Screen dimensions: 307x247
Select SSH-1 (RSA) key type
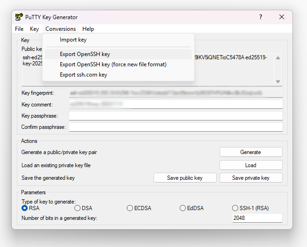(x=235, y=208)
